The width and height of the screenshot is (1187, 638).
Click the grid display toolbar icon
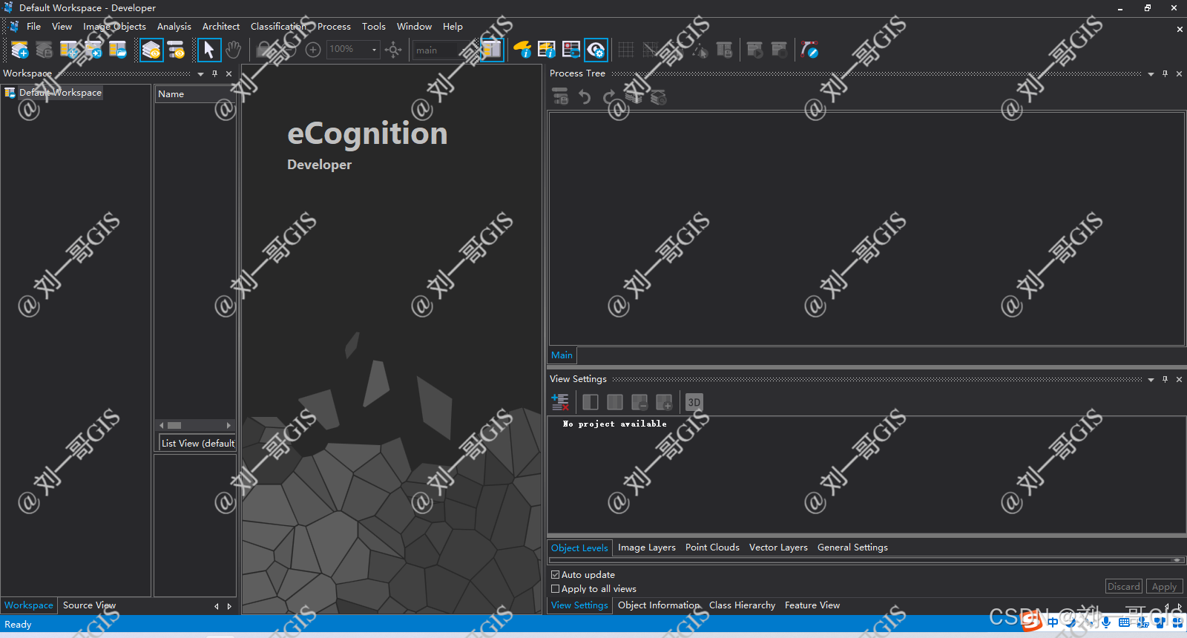click(626, 50)
